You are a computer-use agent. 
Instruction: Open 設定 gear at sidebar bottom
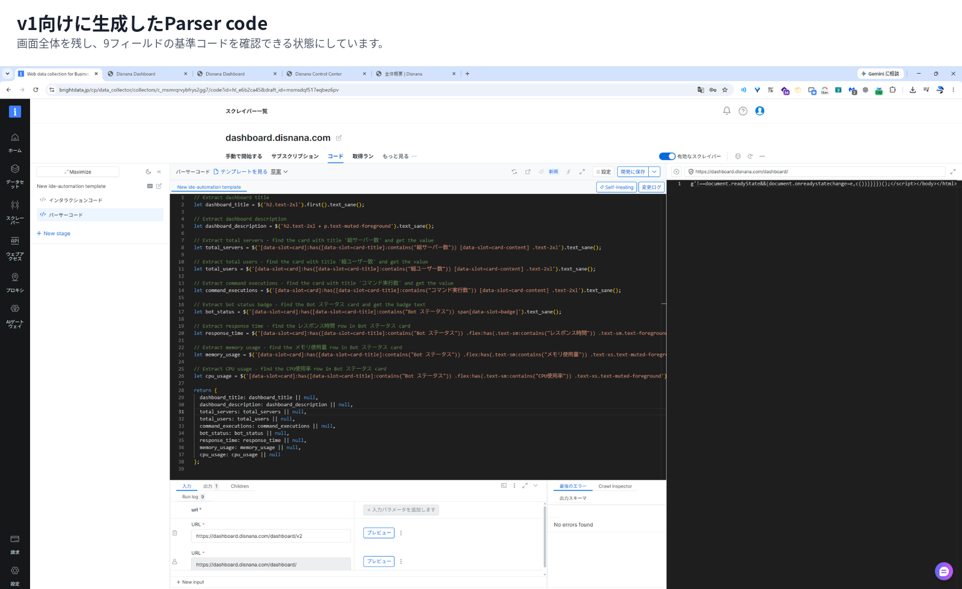click(x=15, y=576)
